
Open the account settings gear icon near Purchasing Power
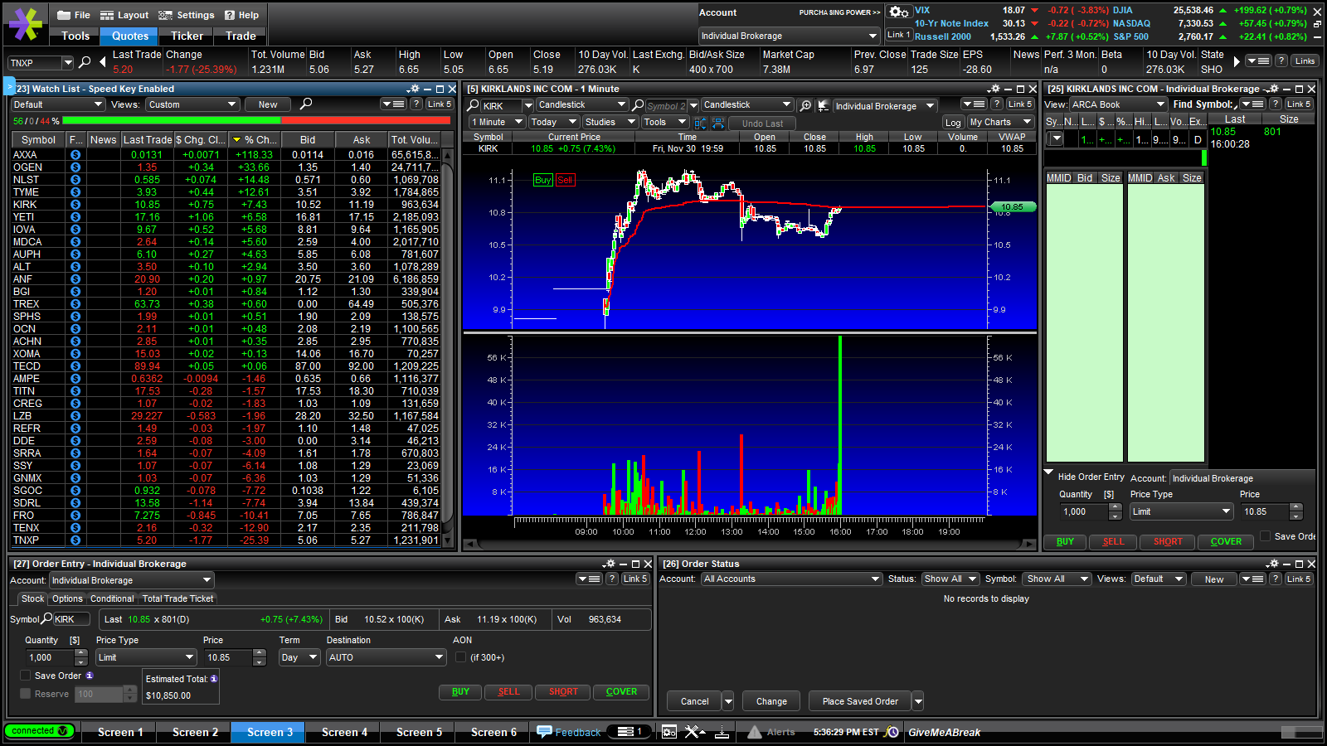tap(898, 12)
